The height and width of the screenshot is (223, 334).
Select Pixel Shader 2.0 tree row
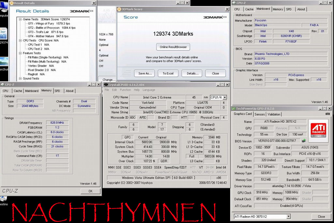tap(42, 70)
